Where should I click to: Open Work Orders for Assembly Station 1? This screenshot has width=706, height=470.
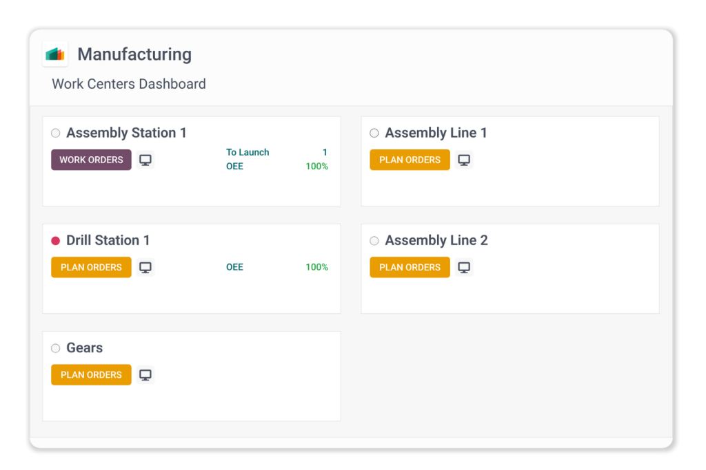tap(91, 160)
